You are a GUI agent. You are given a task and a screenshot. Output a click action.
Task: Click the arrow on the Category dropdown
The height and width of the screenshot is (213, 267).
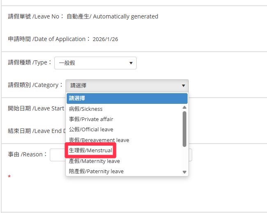click(183, 85)
